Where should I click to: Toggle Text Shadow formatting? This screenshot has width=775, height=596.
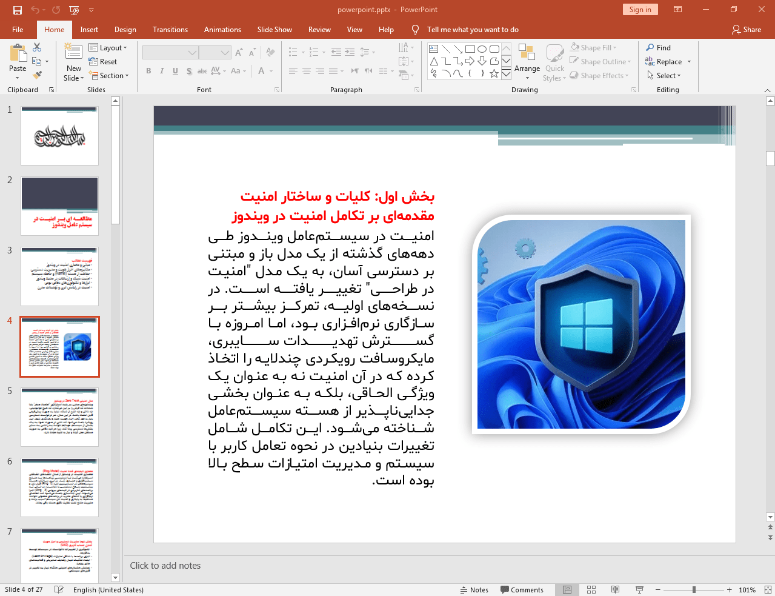[x=189, y=71]
